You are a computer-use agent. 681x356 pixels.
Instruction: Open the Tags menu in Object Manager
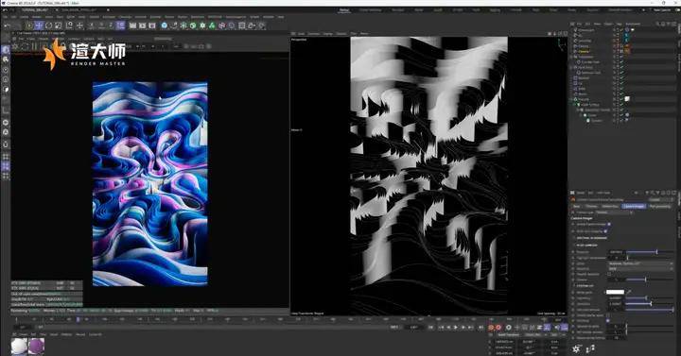click(620, 24)
